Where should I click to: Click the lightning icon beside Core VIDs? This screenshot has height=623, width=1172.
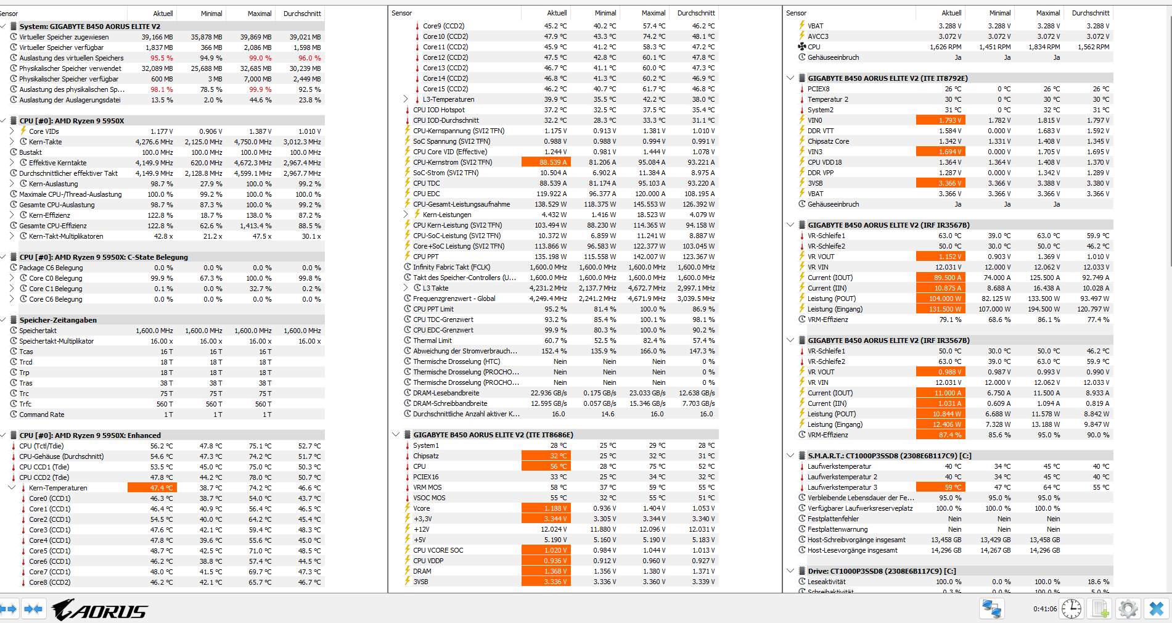click(23, 131)
